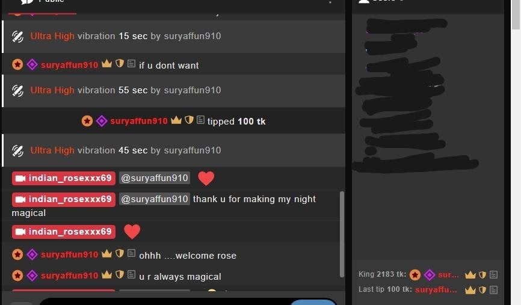Click crown icon in the Last tip 100 tk row

470,290
